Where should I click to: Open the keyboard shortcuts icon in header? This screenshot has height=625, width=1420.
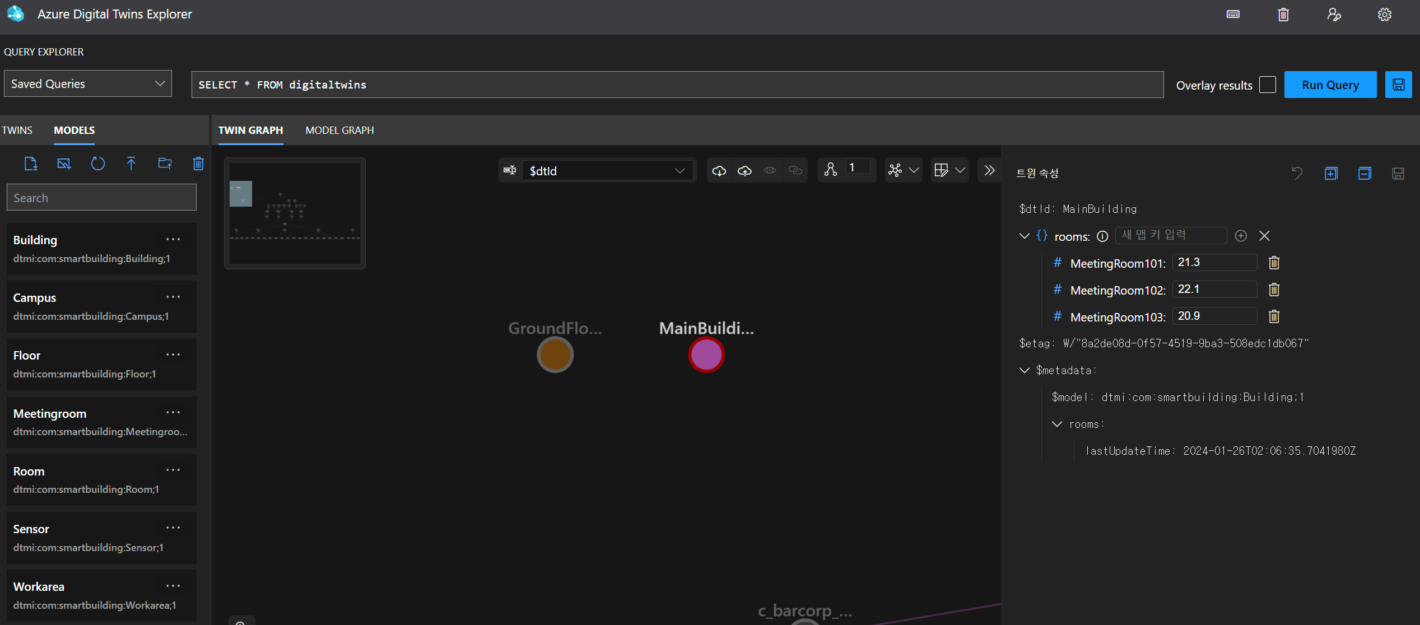point(1233,15)
